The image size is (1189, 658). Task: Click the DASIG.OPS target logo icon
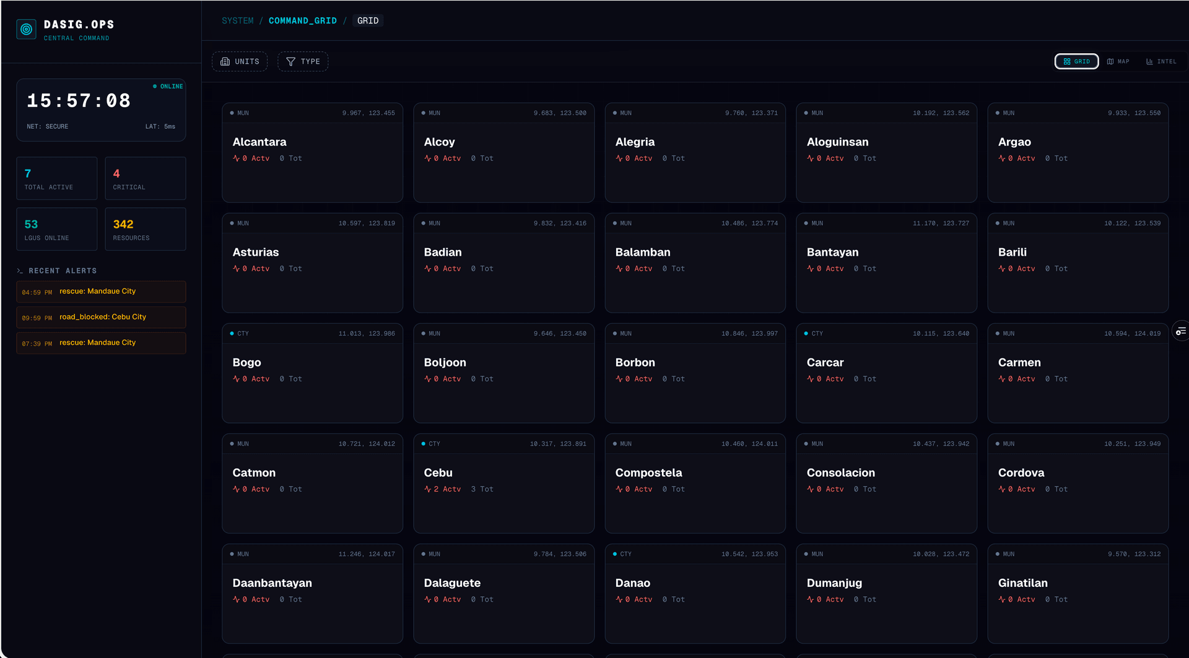coord(26,29)
